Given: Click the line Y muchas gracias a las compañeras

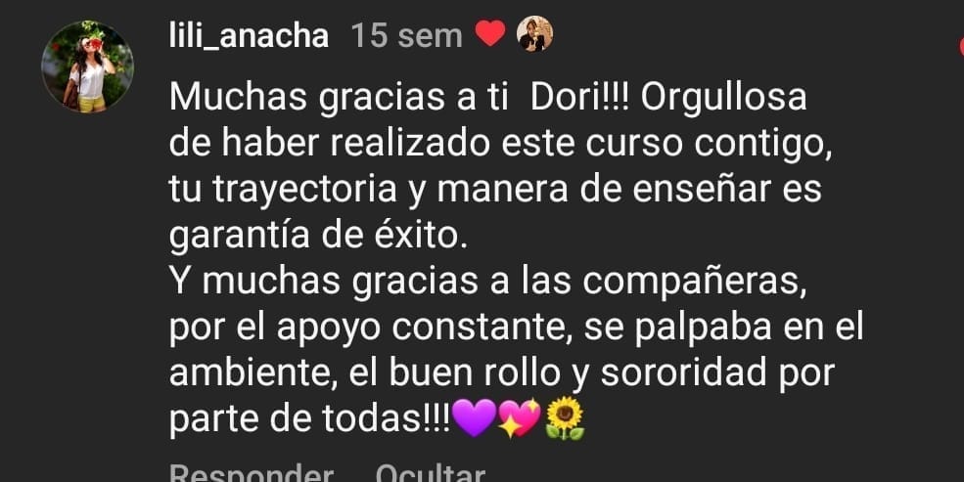Looking at the screenshot, I should (x=487, y=282).
